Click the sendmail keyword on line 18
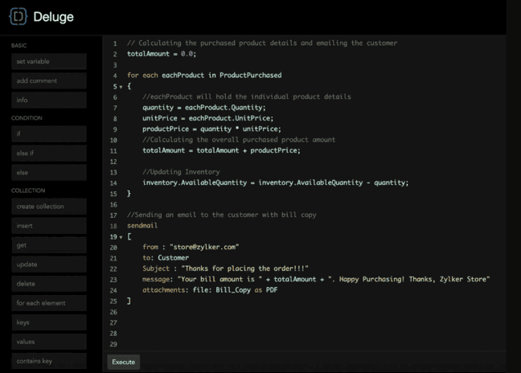 142,226
